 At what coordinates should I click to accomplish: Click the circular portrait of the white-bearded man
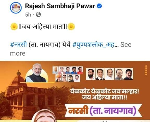coord(37,73)
